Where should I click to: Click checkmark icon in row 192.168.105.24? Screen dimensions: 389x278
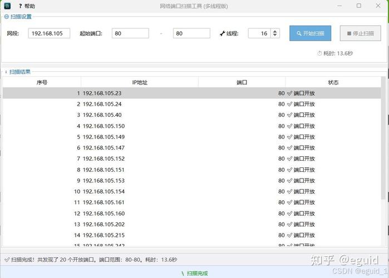[x=289, y=104]
